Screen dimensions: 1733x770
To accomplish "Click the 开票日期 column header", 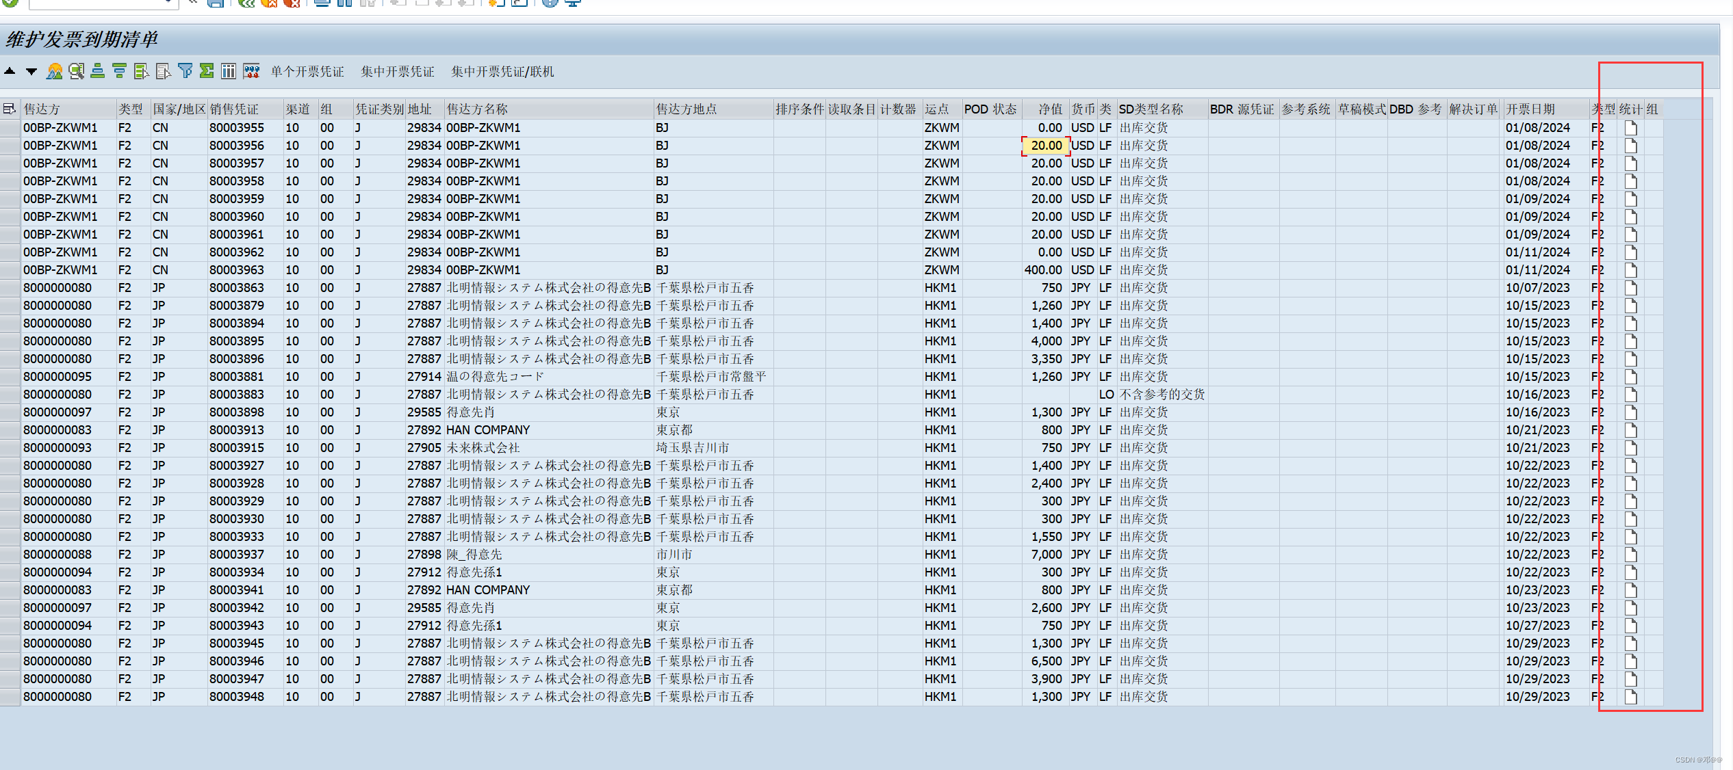I will pos(1546,109).
